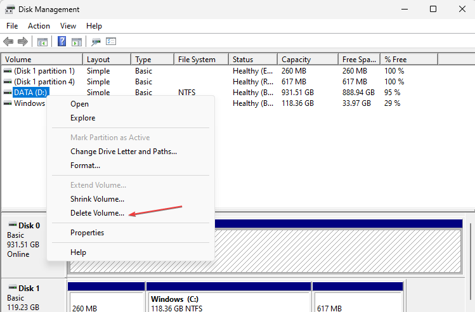
Task: Sort by the Type column header
Action: pos(153,60)
